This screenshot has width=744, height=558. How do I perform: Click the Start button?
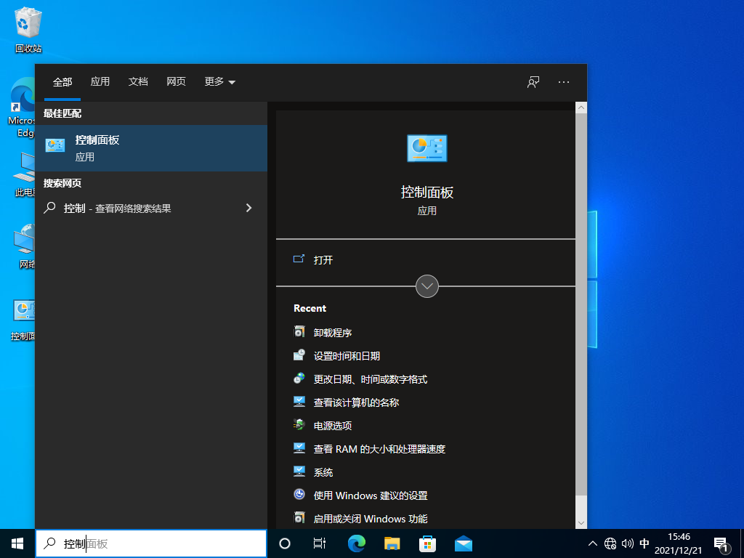pos(16,543)
